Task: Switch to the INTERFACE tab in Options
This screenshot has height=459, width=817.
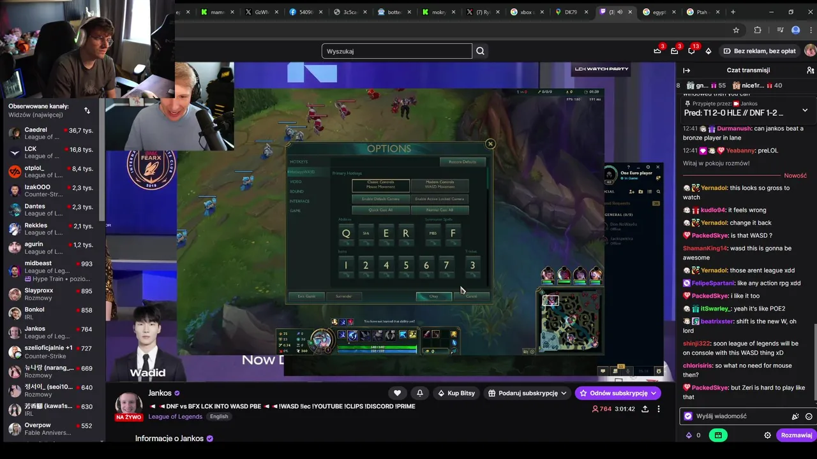Action: [299, 201]
